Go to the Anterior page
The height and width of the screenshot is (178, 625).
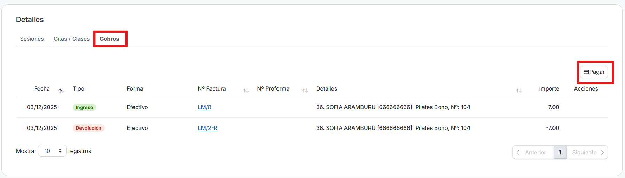tap(533, 152)
